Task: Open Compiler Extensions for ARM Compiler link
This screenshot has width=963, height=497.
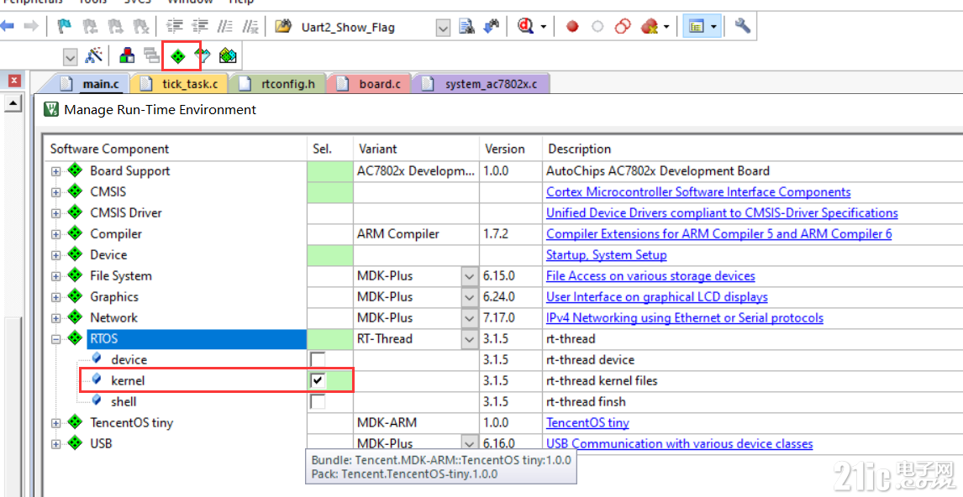Action: pyautogui.click(x=719, y=233)
